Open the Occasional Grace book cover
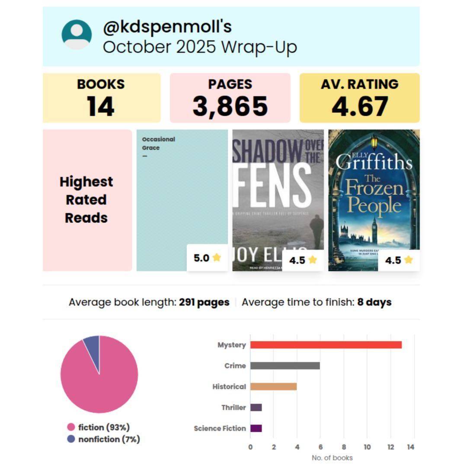Image resolution: width=467 pixels, height=467 pixels. pyautogui.click(x=182, y=195)
